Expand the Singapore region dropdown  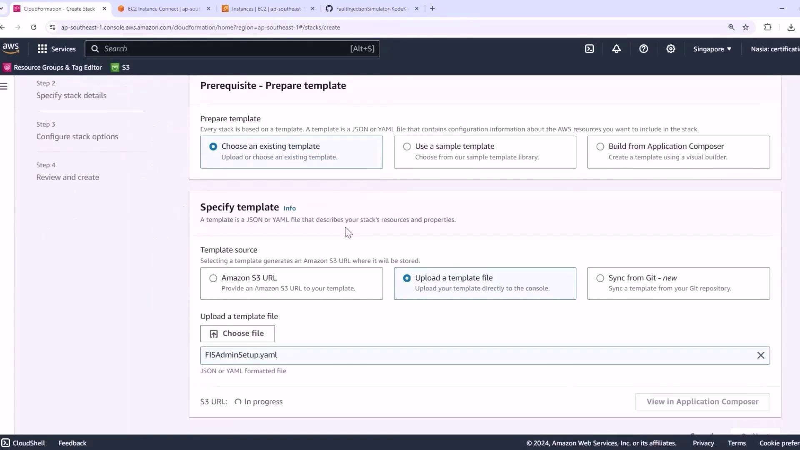(712, 49)
